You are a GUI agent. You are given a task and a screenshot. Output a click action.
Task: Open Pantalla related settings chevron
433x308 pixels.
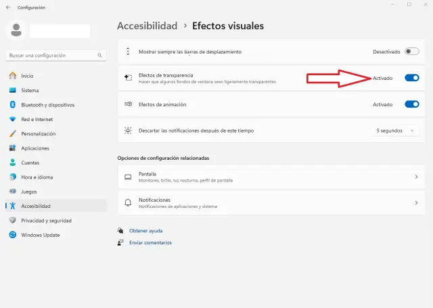(415, 177)
